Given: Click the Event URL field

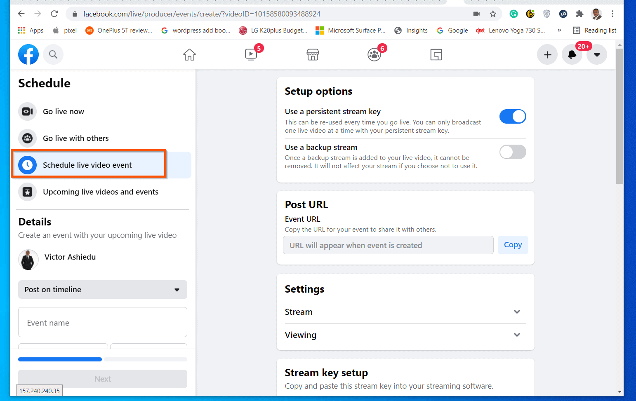Looking at the screenshot, I should [x=388, y=245].
